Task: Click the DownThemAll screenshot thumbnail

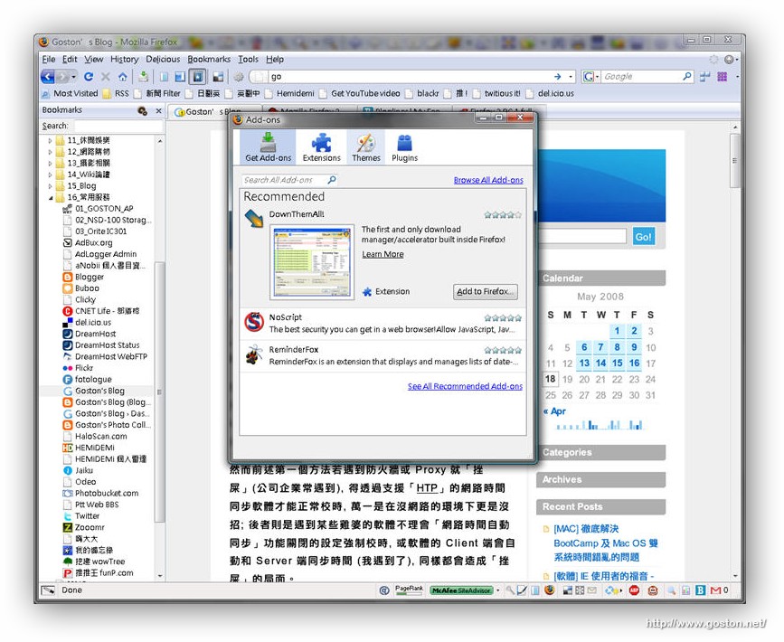Action: pos(312,262)
